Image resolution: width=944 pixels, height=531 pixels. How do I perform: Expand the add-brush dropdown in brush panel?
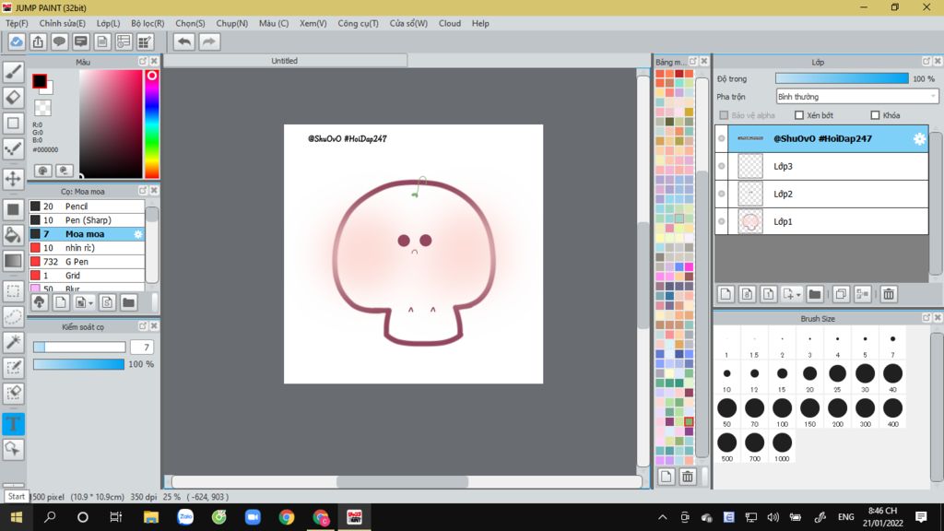tap(91, 302)
